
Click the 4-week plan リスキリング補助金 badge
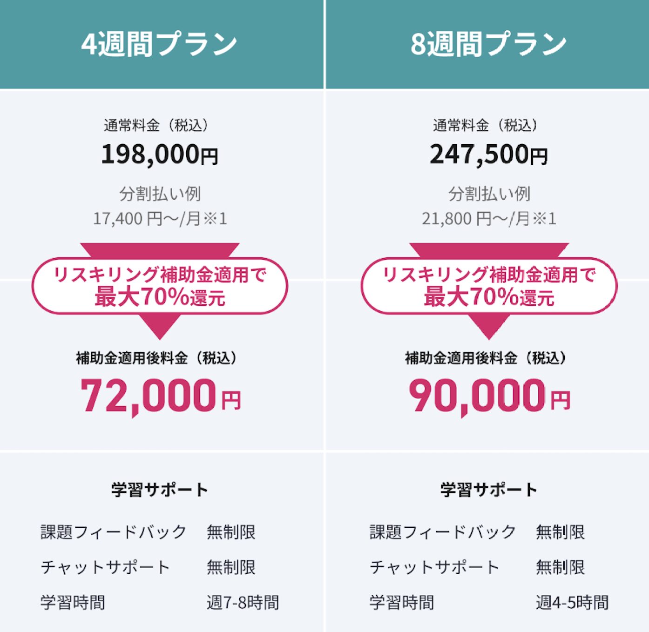[160, 286]
